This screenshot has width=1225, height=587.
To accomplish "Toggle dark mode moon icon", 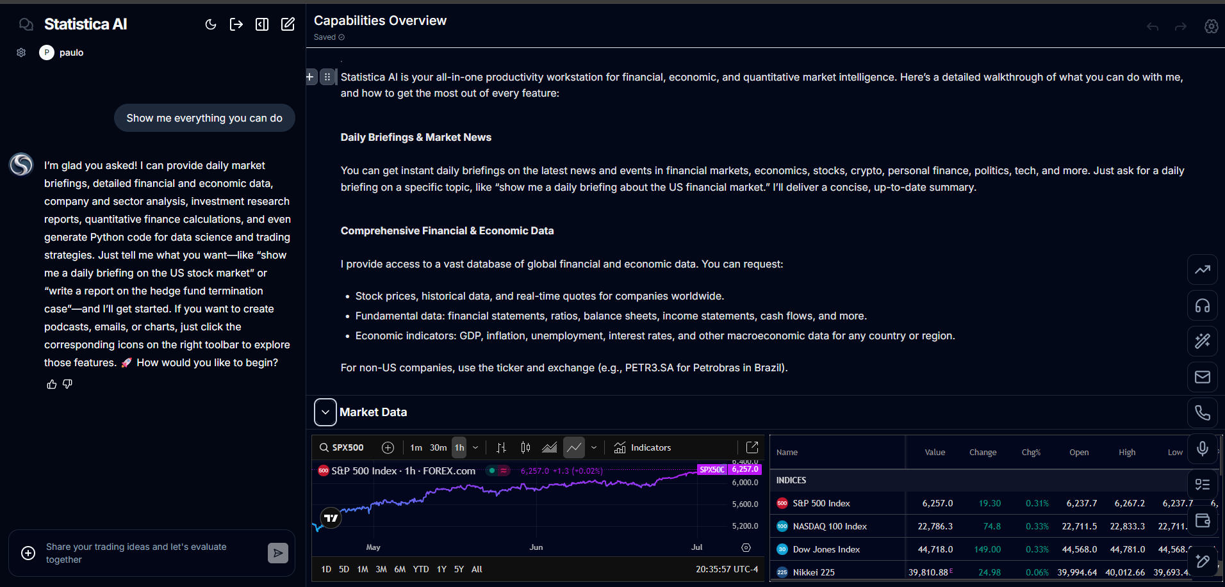I will pyautogui.click(x=211, y=24).
